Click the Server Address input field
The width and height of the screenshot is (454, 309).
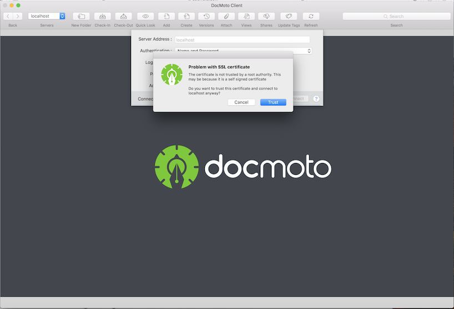(x=243, y=39)
